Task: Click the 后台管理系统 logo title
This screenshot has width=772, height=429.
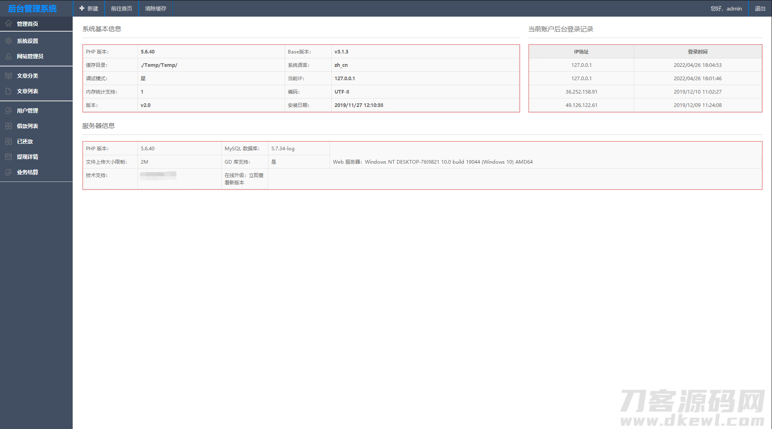Action: pos(32,9)
